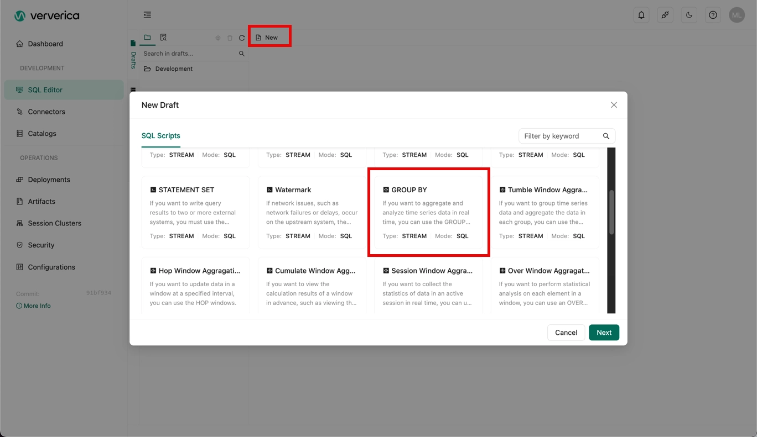Click the Security shield icon
Screen dimensions: 757x437
pyautogui.click(x=20, y=245)
